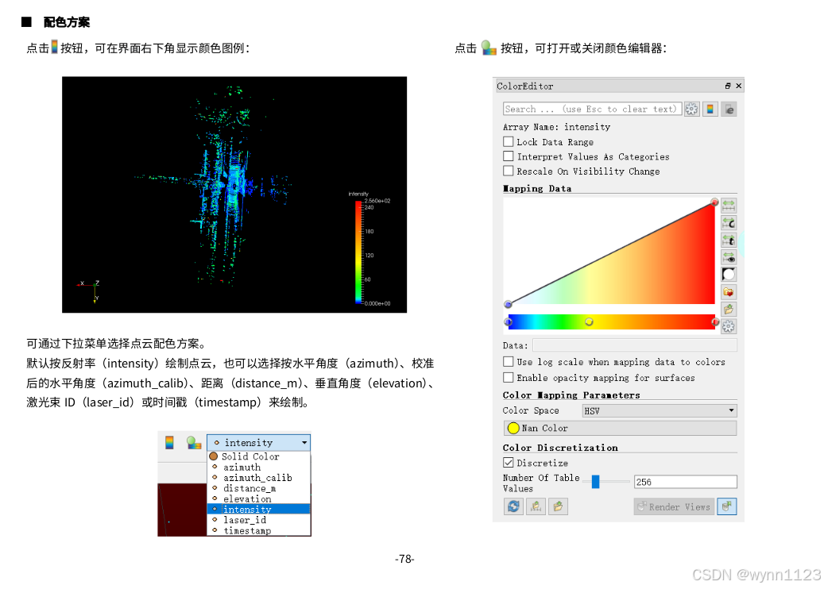Close the ColorEditor panel
The image size is (824, 589).
(x=739, y=86)
